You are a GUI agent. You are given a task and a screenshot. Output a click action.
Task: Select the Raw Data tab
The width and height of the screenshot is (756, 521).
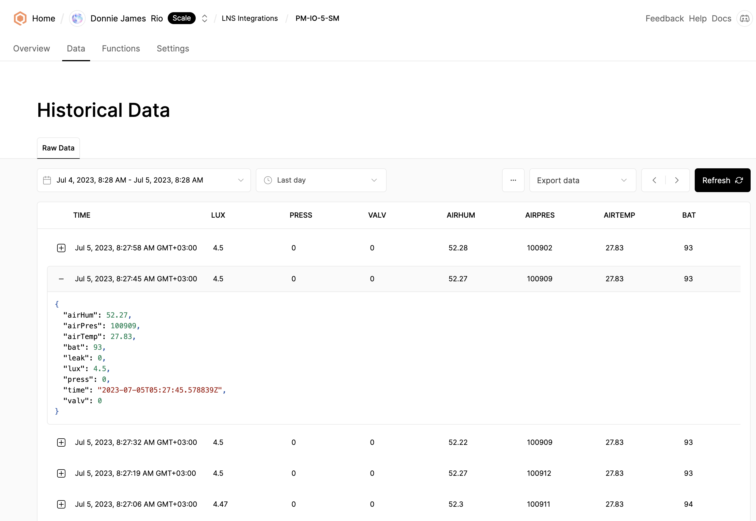point(58,148)
